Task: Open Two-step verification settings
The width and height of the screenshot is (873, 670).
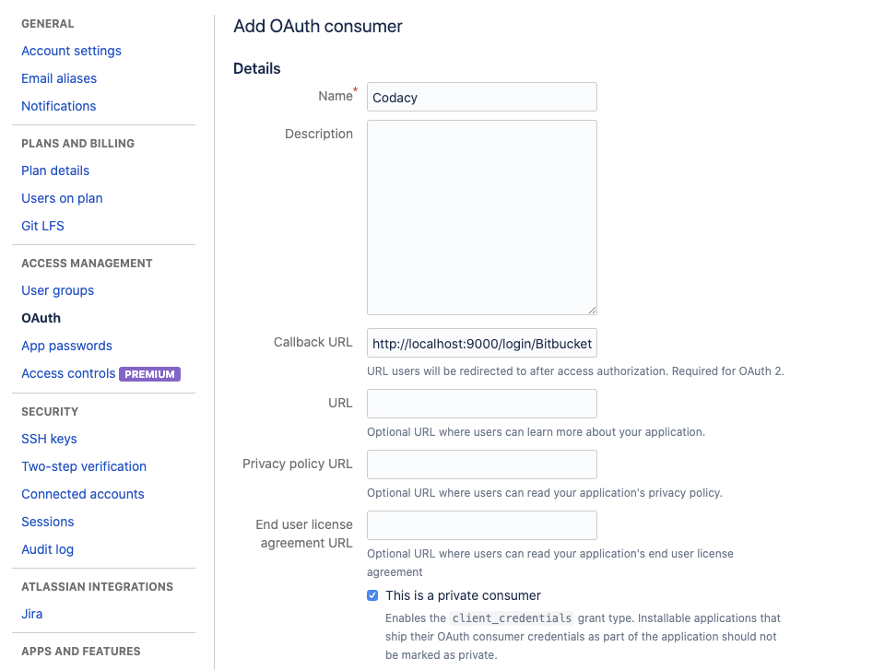Action: pyautogui.click(x=83, y=466)
